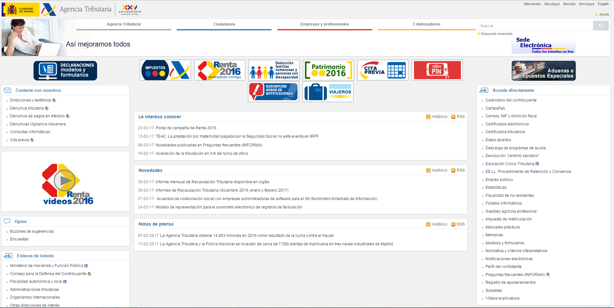Open Calendario del contribuyente link

pyautogui.click(x=511, y=100)
